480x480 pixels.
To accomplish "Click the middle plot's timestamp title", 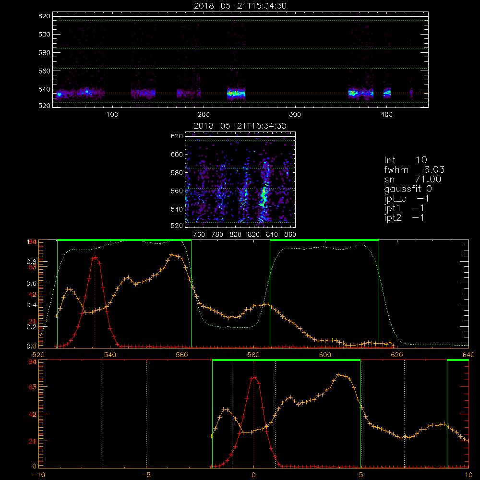I will pyautogui.click(x=240, y=126).
